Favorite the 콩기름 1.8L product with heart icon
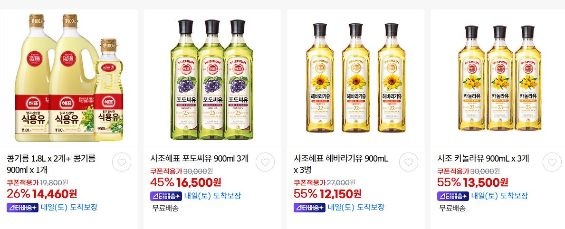The height and width of the screenshot is (229, 565). coord(122,162)
